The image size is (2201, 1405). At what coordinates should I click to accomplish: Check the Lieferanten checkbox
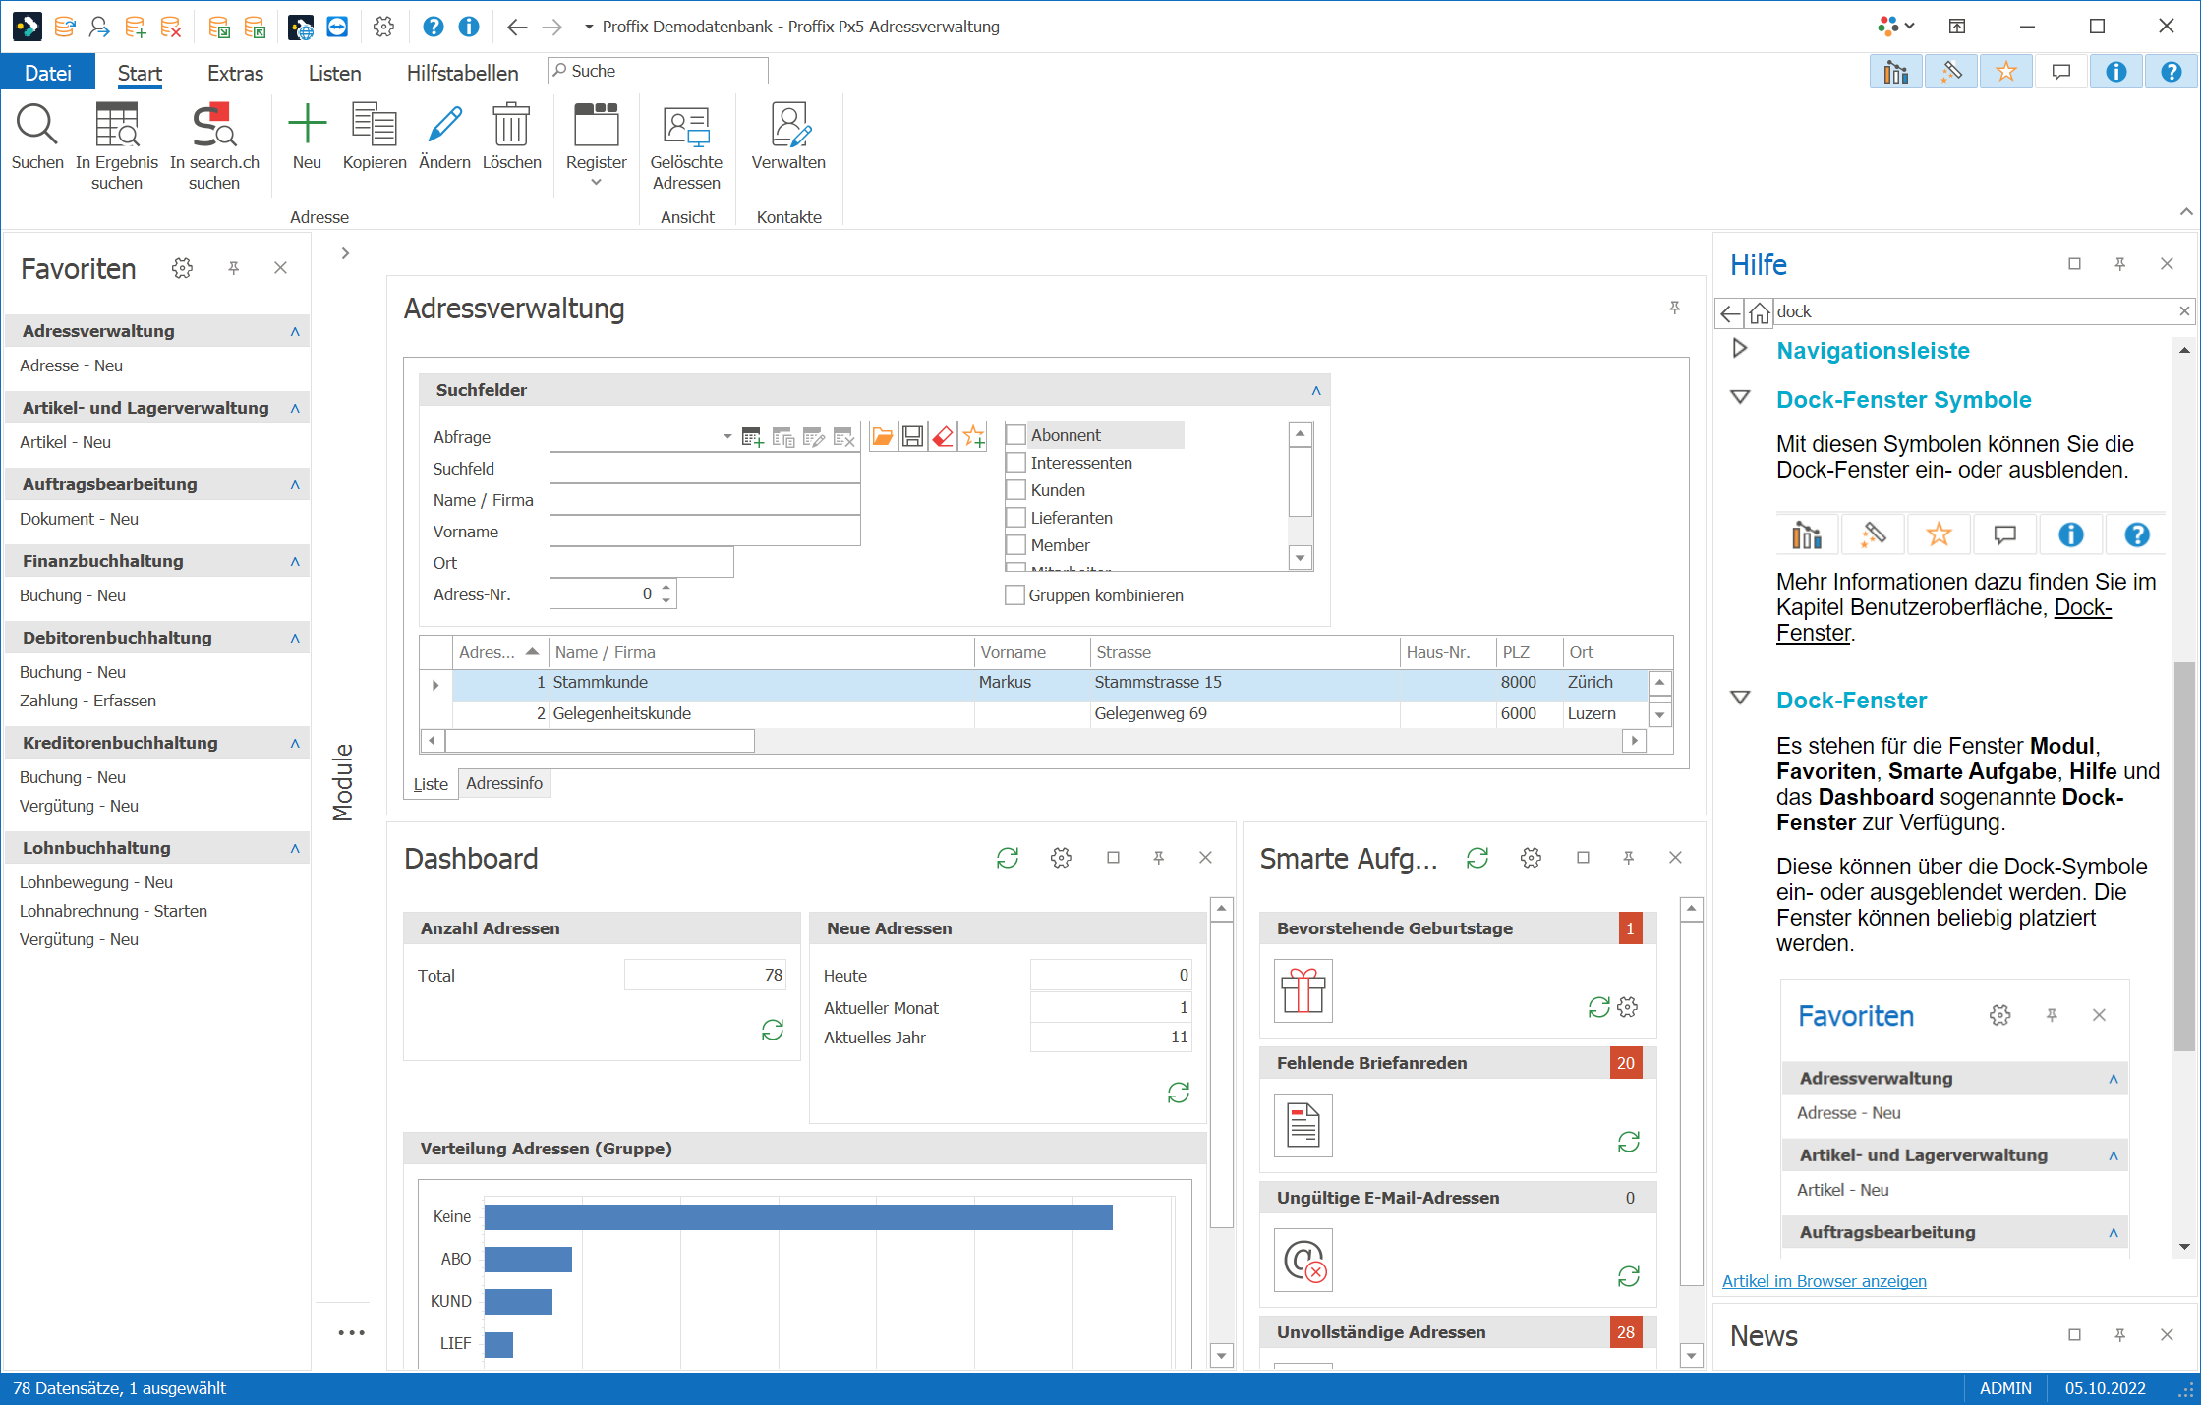click(1015, 518)
